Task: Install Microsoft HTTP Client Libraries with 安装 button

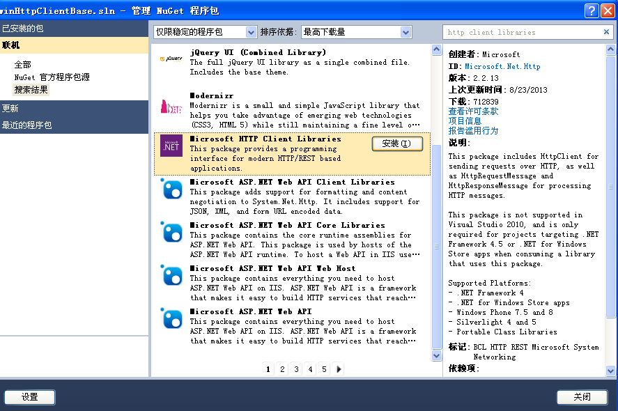Action: [x=397, y=144]
